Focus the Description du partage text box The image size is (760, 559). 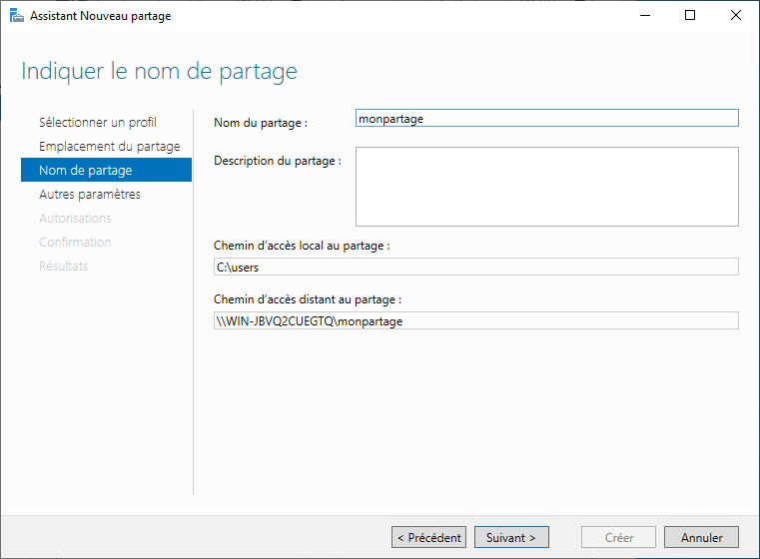point(546,187)
